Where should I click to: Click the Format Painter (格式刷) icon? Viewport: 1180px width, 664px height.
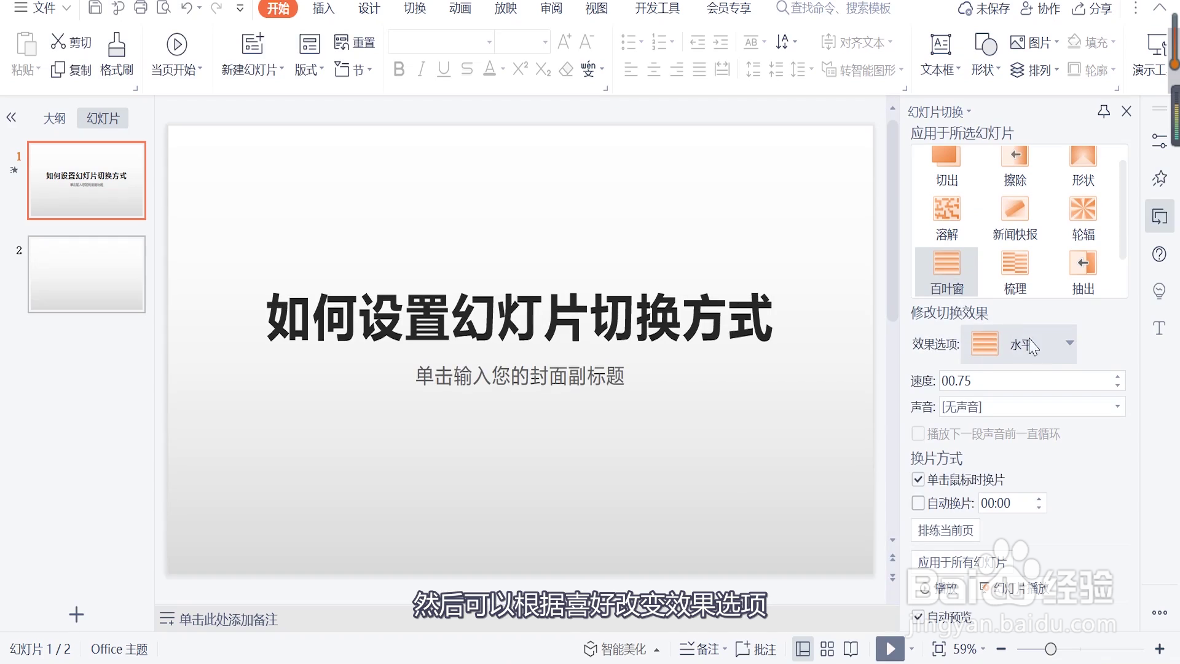click(x=117, y=45)
